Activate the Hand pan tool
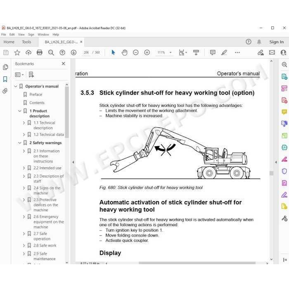The width and height of the screenshot is (289, 289). [x=124, y=52]
